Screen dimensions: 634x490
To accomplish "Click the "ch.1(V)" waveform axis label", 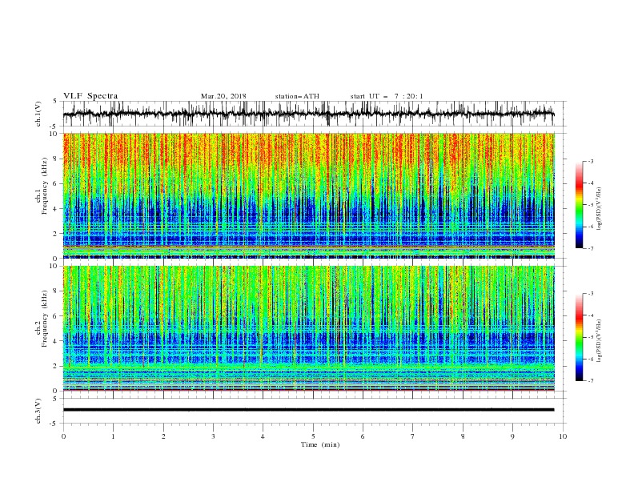I will click(x=38, y=114).
